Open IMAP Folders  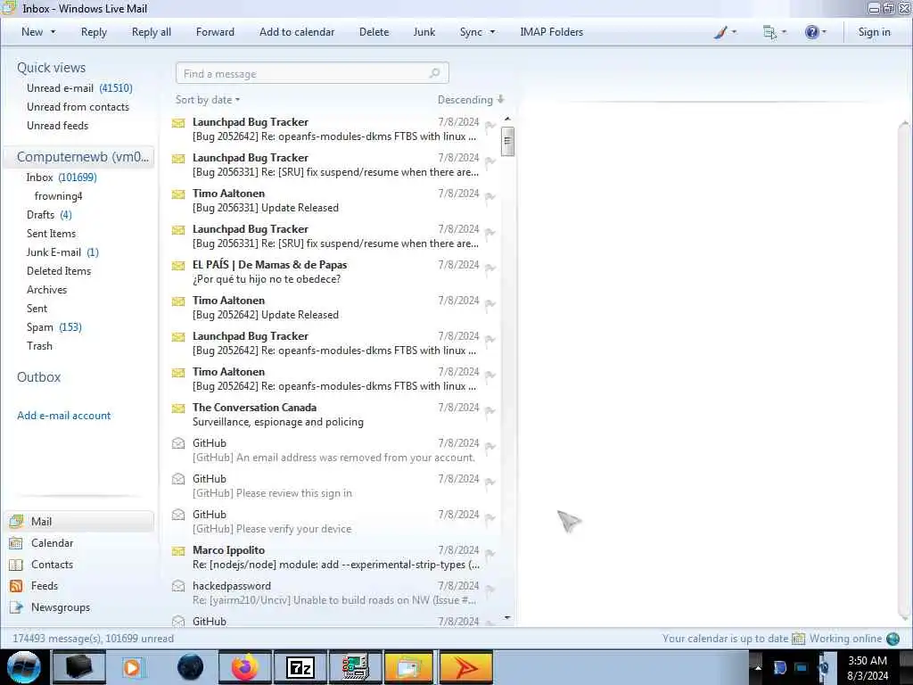pyautogui.click(x=551, y=32)
